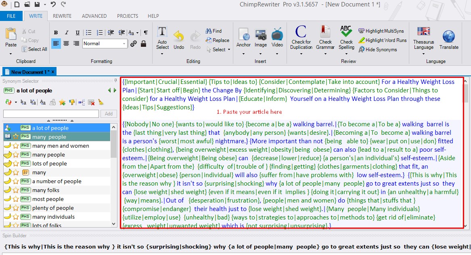Open Check Spelling dropdown arrow
Image resolution: width=471 pixels, height=255 pixels.
(346, 54)
